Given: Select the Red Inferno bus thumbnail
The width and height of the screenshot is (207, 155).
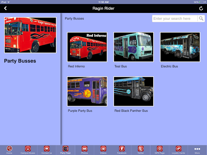Looking at the screenshot, I should (87, 47).
